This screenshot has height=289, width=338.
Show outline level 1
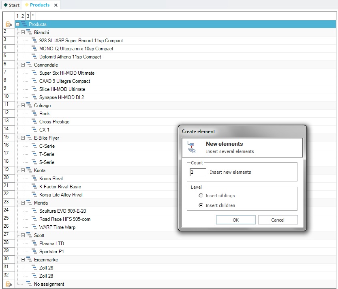click(x=17, y=16)
